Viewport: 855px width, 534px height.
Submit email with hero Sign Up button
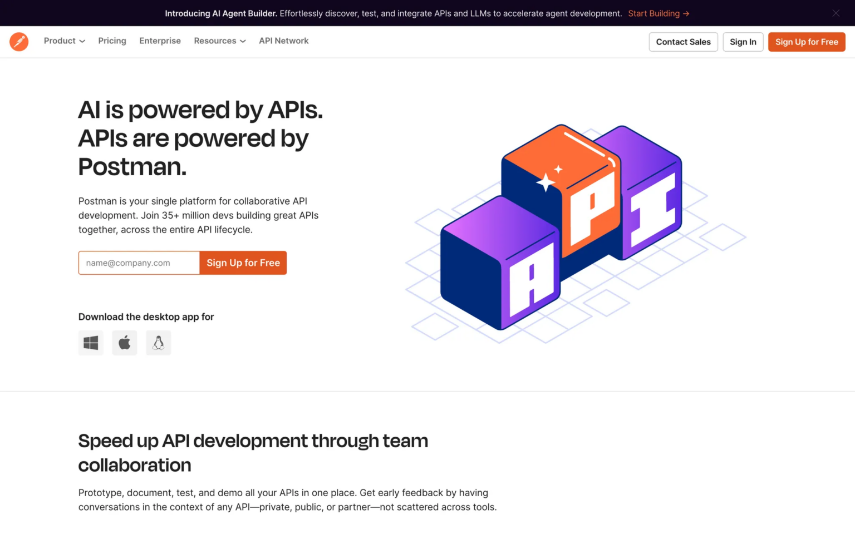tap(243, 263)
